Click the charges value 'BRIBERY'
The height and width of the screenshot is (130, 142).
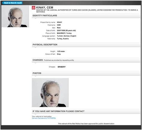tap(62, 67)
